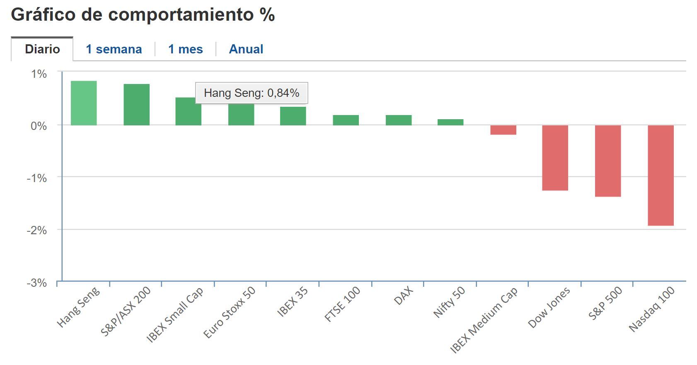The image size is (697, 365).
Task: Select the Nasdaq 100 red bar
Action: pos(661,175)
